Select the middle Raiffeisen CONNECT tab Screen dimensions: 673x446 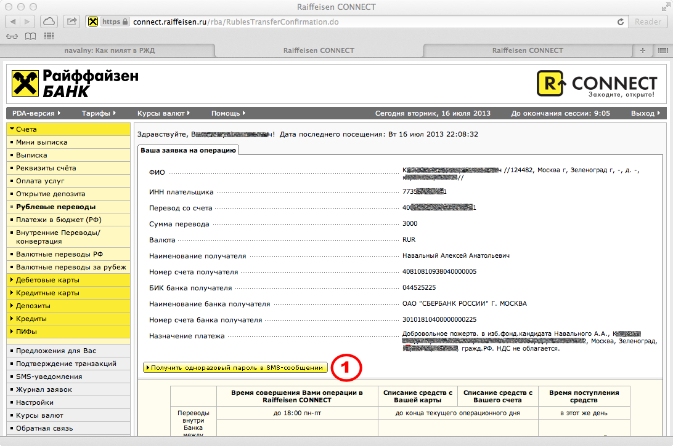319,50
